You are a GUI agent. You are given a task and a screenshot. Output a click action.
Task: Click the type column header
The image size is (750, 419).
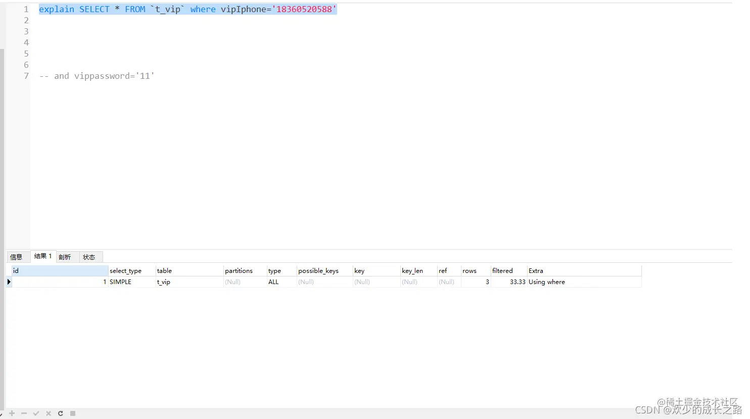tap(282, 271)
